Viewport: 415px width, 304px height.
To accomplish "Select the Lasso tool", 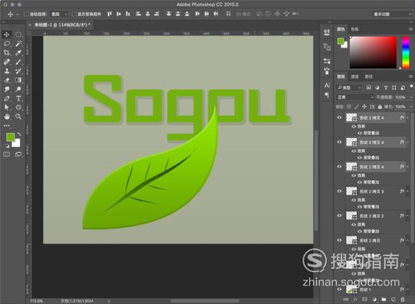I will pyautogui.click(x=7, y=43).
